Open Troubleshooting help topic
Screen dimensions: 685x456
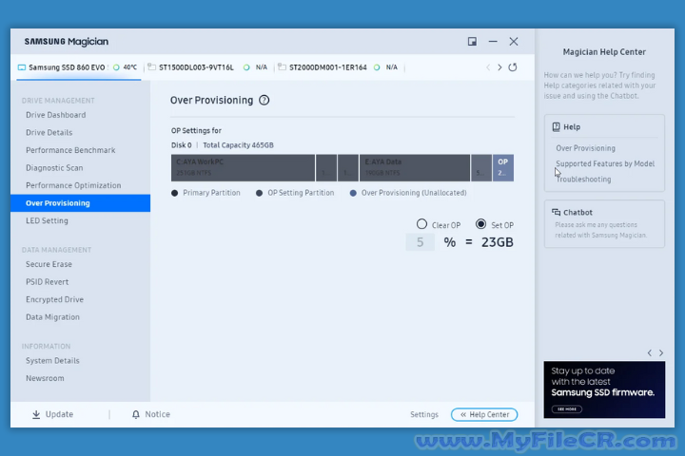point(583,180)
